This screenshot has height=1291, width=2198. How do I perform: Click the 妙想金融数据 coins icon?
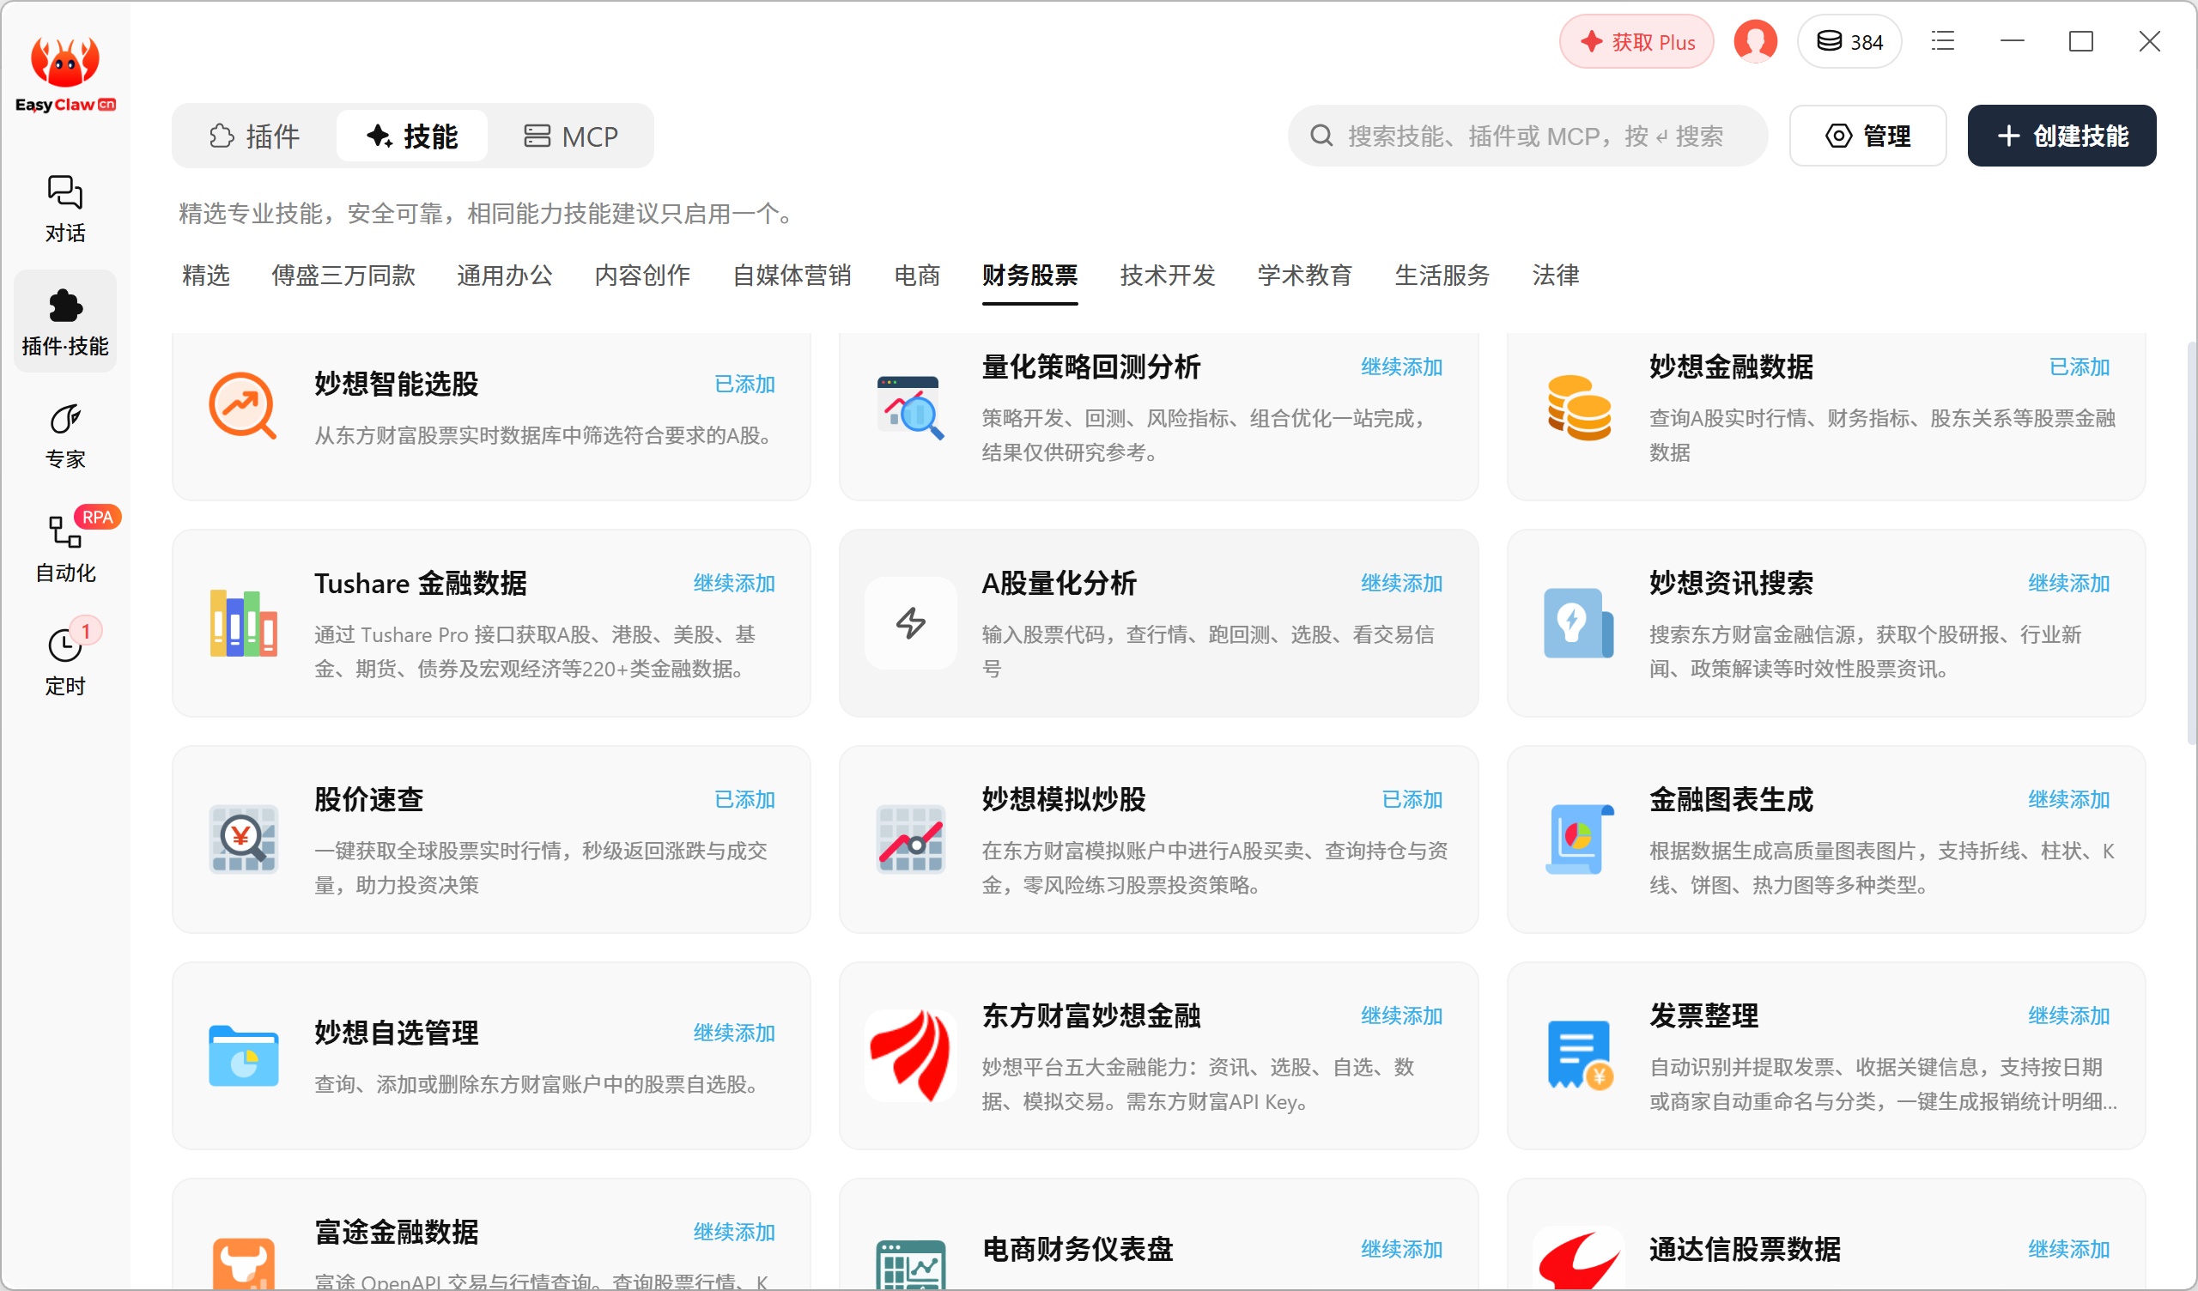[x=1578, y=407]
